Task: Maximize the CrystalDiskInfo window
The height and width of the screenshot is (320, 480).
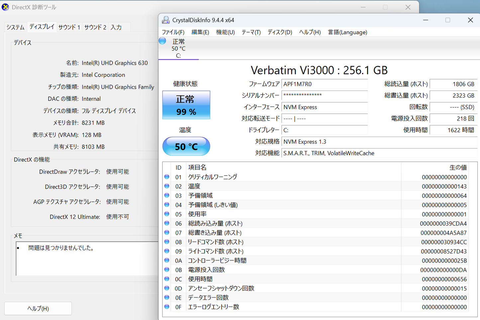Action: coord(448,20)
